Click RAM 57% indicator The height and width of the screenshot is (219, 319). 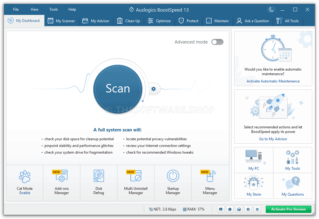pos(194,209)
